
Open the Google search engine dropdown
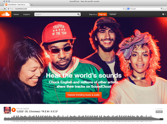point(129,9)
